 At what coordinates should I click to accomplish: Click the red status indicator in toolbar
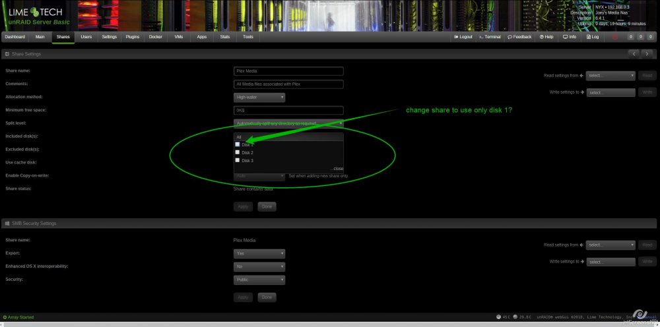(x=615, y=37)
